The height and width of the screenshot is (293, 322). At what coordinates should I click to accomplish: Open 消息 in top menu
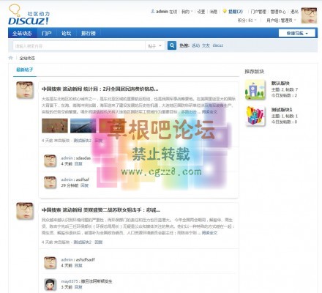214,12
